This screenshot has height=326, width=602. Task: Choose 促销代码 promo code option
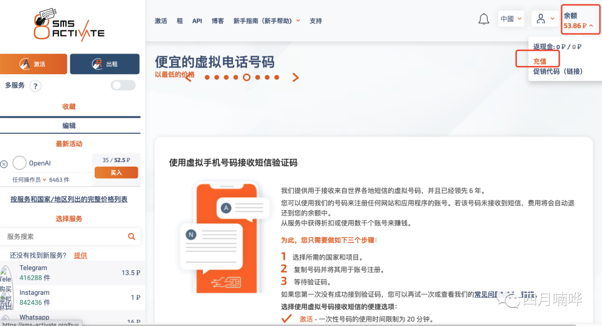(558, 71)
